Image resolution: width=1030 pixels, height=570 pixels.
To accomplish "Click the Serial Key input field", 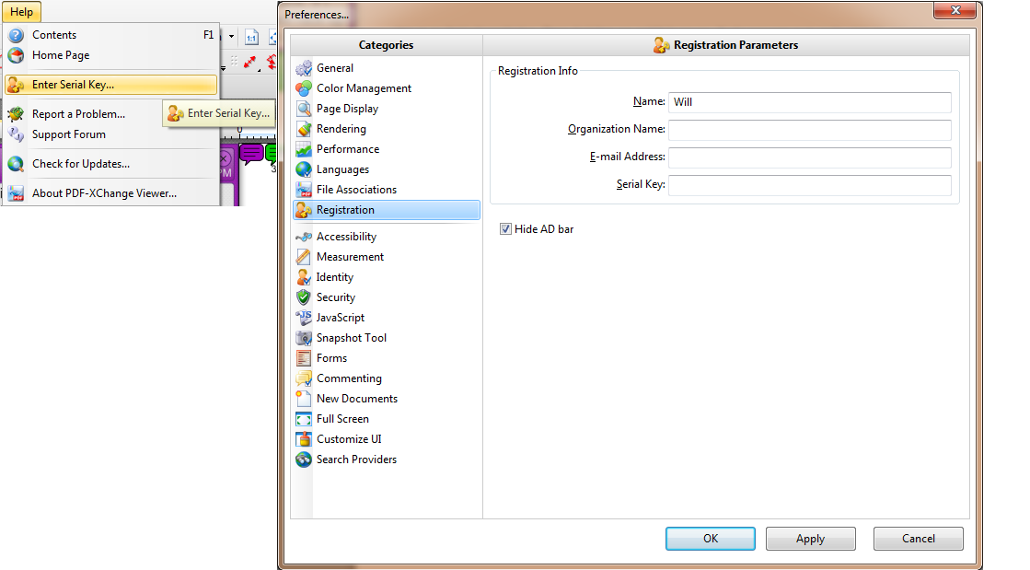I will (809, 185).
